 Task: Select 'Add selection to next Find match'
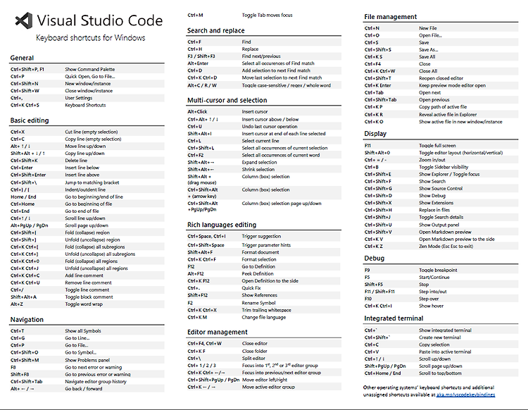click(x=276, y=70)
